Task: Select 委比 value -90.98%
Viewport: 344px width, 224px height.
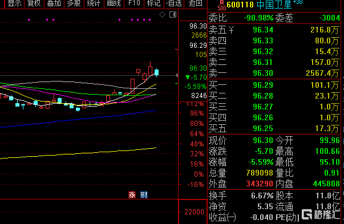Action: (x=258, y=18)
